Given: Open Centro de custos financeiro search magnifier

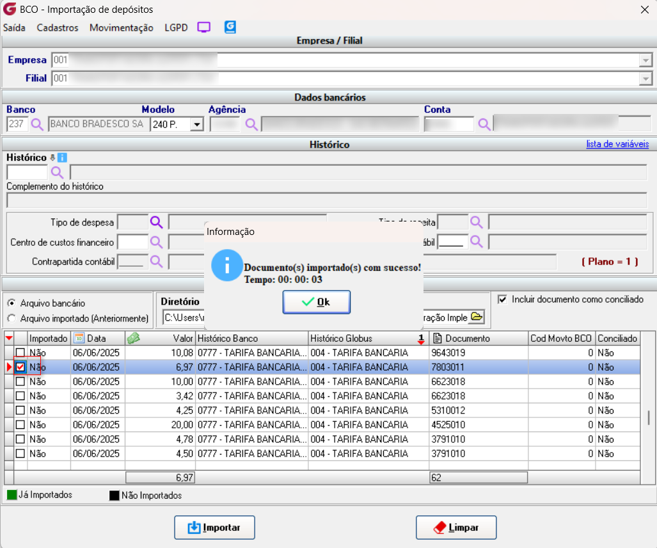Looking at the screenshot, I should pos(156,242).
